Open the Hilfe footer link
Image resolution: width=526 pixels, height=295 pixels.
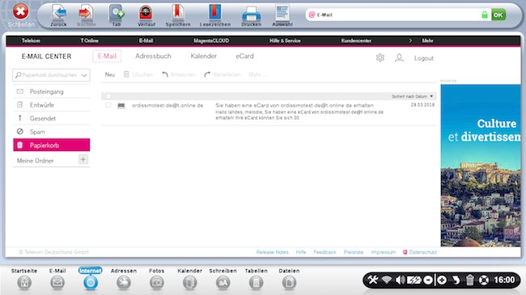click(x=301, y=252)
